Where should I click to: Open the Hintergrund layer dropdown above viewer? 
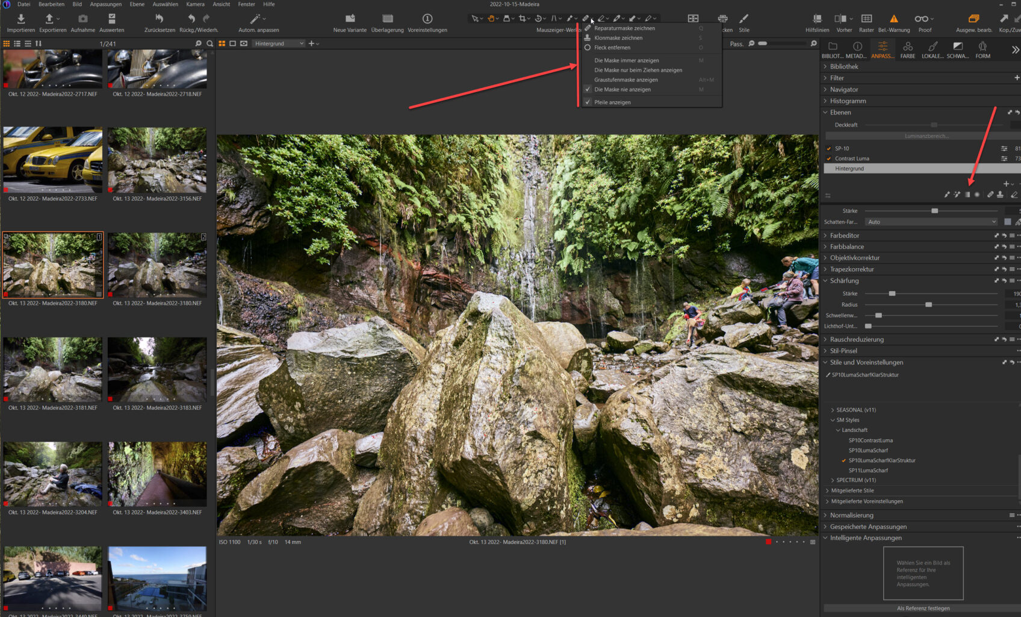(x=278, y=43)
